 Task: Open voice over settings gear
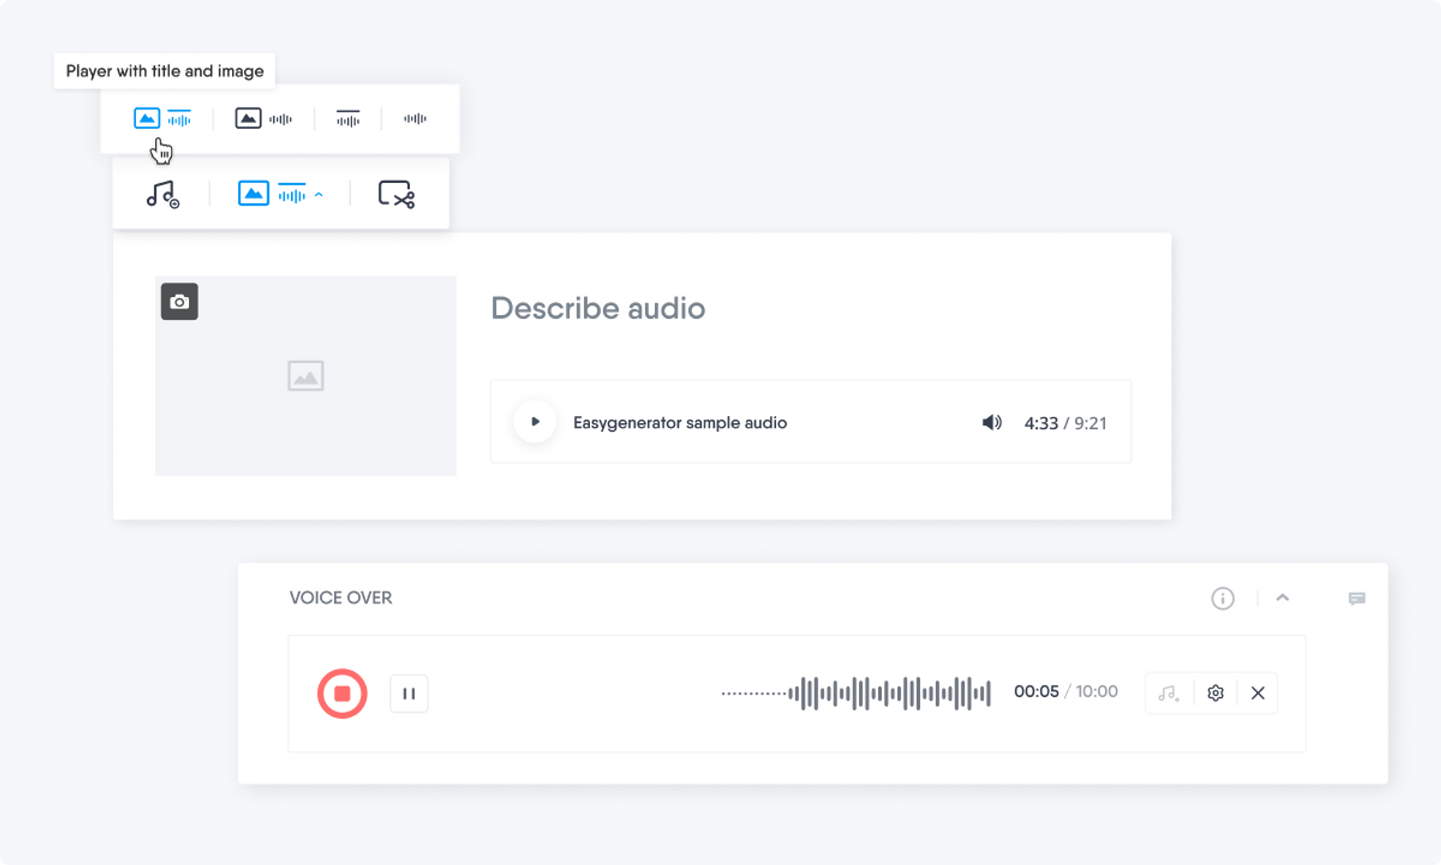pos(1215,693)
